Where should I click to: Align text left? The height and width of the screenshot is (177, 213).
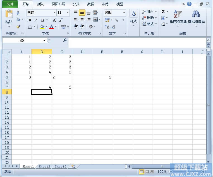(76, 20)
